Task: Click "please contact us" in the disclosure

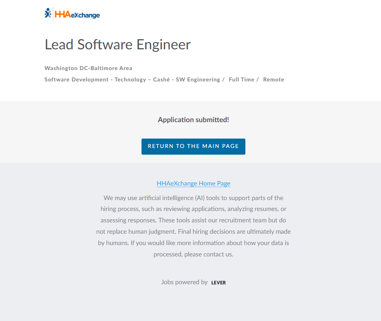Action: coord(209,254)
